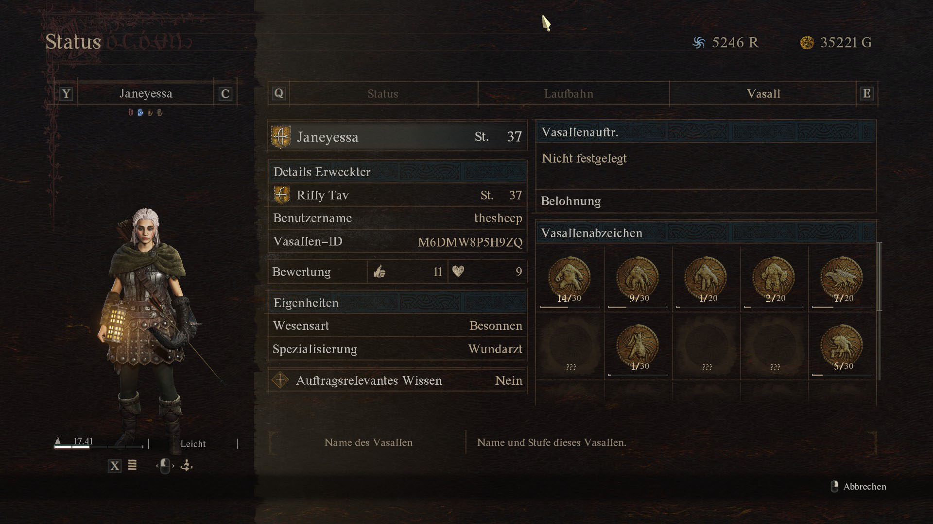Select the Vasall tab
Image resolution: width=933 pixels, height=524 pixels.
point(763,94)
